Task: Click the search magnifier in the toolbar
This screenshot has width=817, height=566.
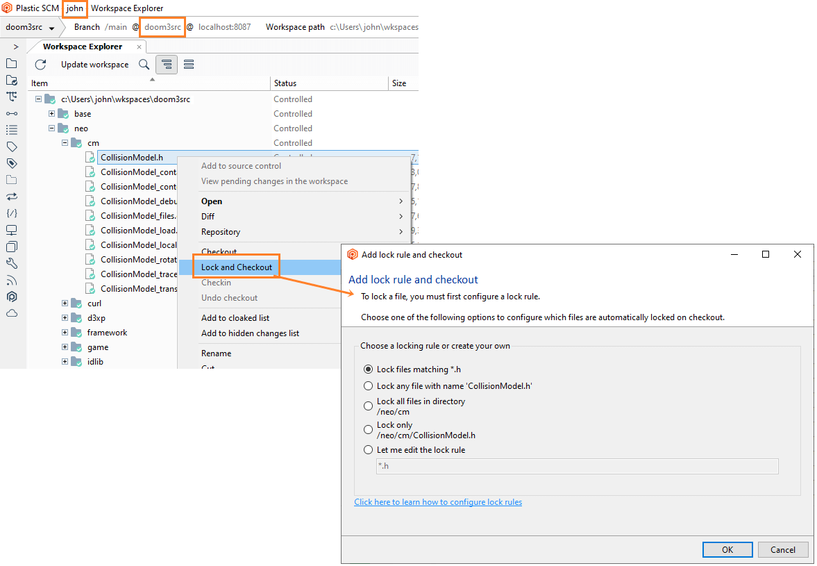Action: pyautogui.click(x=144, y=65)
